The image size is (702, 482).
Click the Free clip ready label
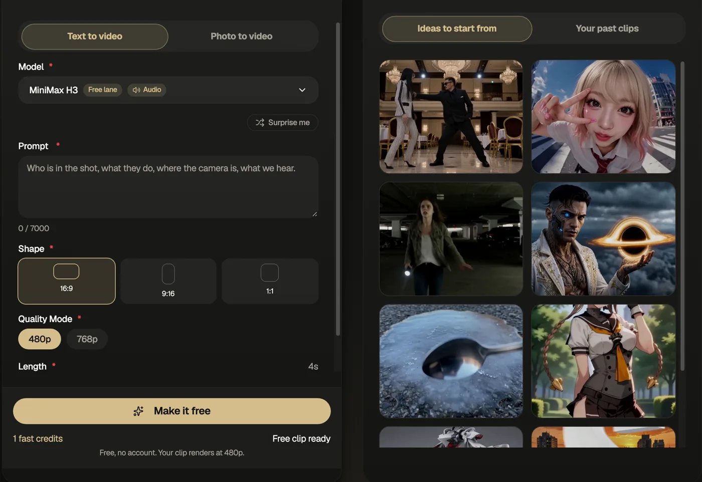click(x=301, y=439)
